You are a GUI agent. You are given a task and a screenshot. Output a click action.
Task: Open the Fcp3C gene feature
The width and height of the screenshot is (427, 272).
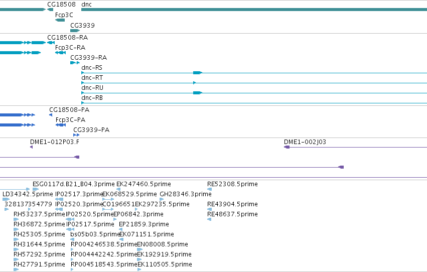click(60, 20)
